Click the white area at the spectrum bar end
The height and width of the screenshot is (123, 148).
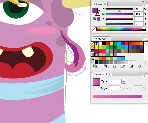point(144,28)
